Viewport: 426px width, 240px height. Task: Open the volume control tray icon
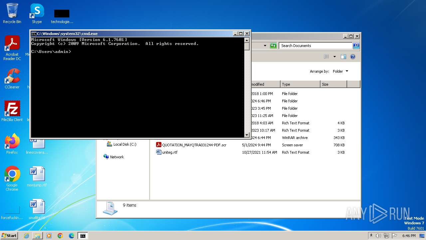(378, 236)
